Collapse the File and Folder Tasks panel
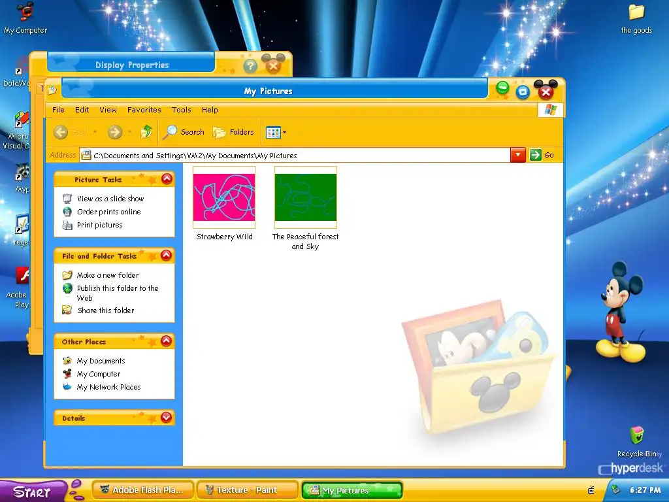 167,256
